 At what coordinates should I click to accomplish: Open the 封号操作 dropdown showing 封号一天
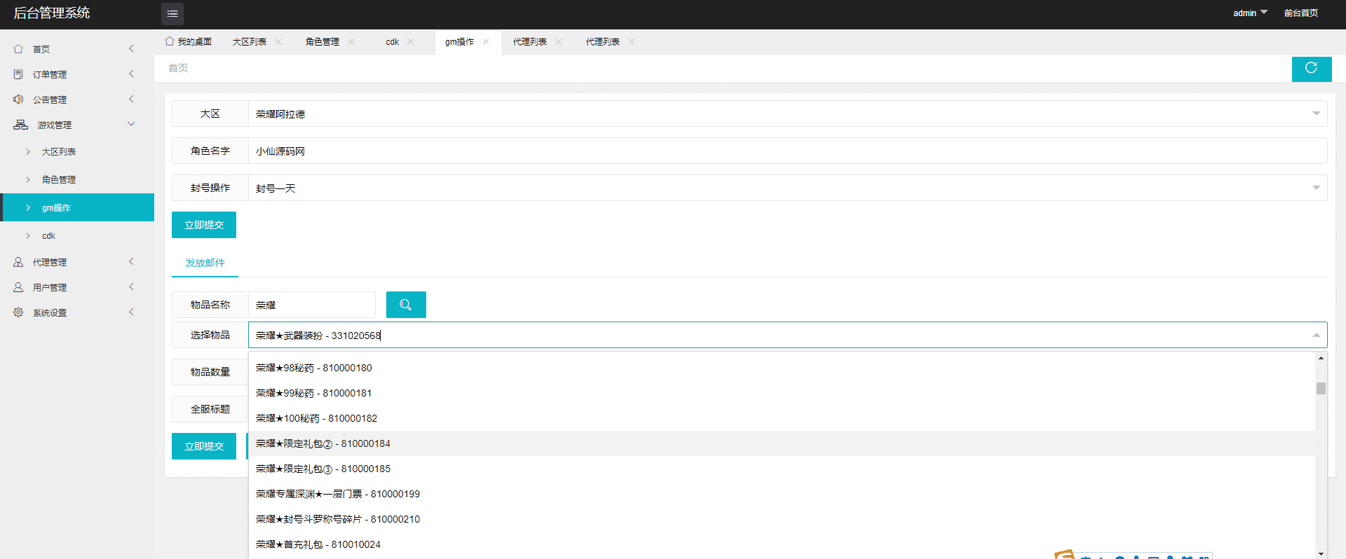click(787, 188)
